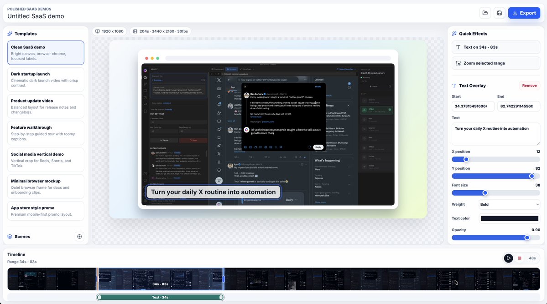
Task: Open the Text color swatch picker
Action: pos(509,218)
